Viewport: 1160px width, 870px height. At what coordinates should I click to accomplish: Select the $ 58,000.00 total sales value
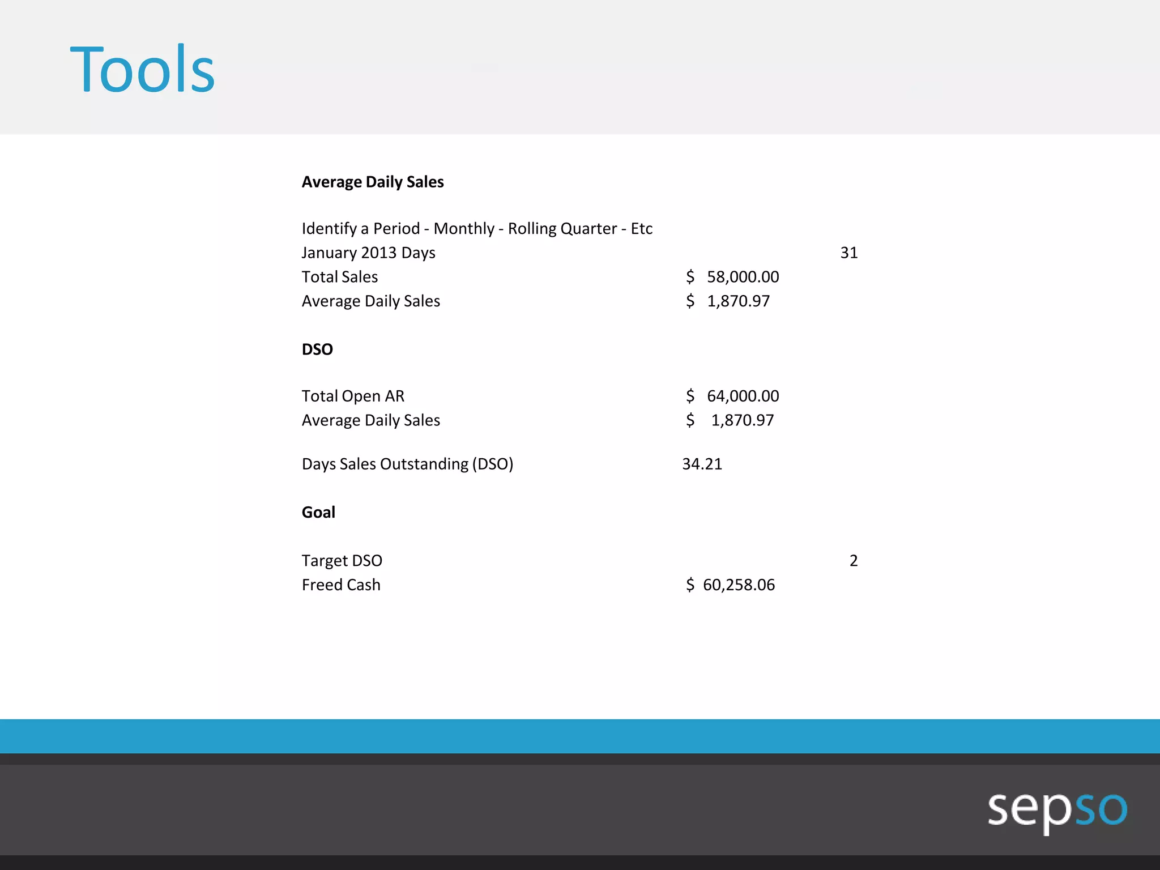coord(732,277)
